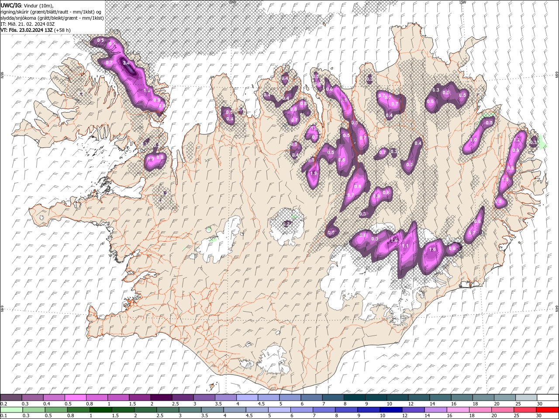This screenshot has width=559, height=419.
Task: Select the palest green 0.1 swatch in bottom row
Action: tap(11, 410)
